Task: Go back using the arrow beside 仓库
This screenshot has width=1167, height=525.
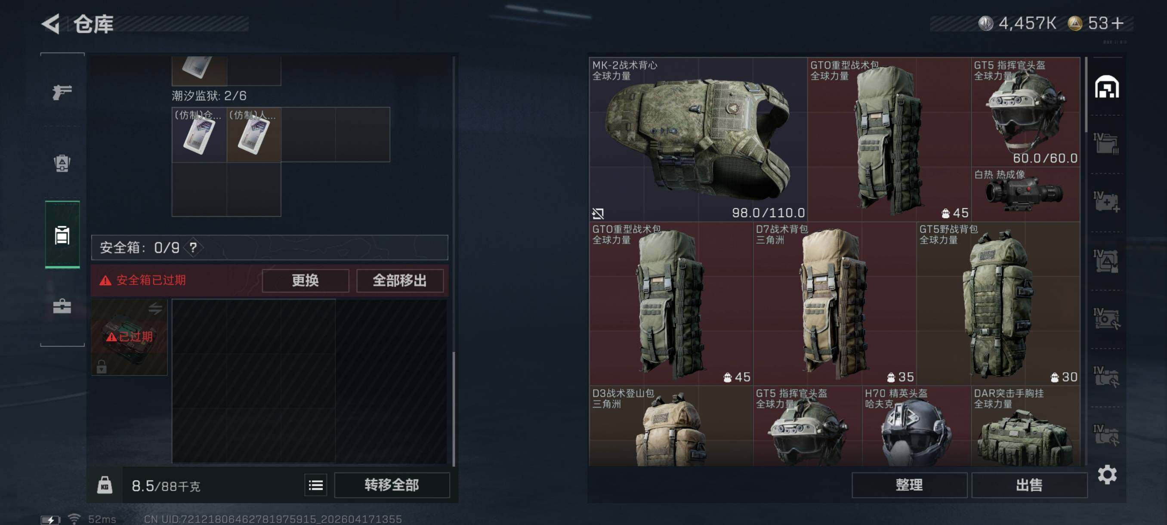Action: coord(51,24)
